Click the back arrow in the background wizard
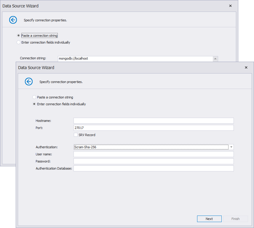 click(x=13, y=20)
